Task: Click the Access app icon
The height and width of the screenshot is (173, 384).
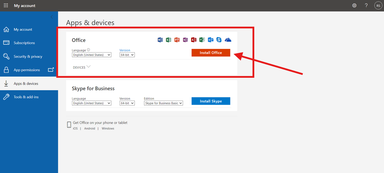Action: coord(194,40)
